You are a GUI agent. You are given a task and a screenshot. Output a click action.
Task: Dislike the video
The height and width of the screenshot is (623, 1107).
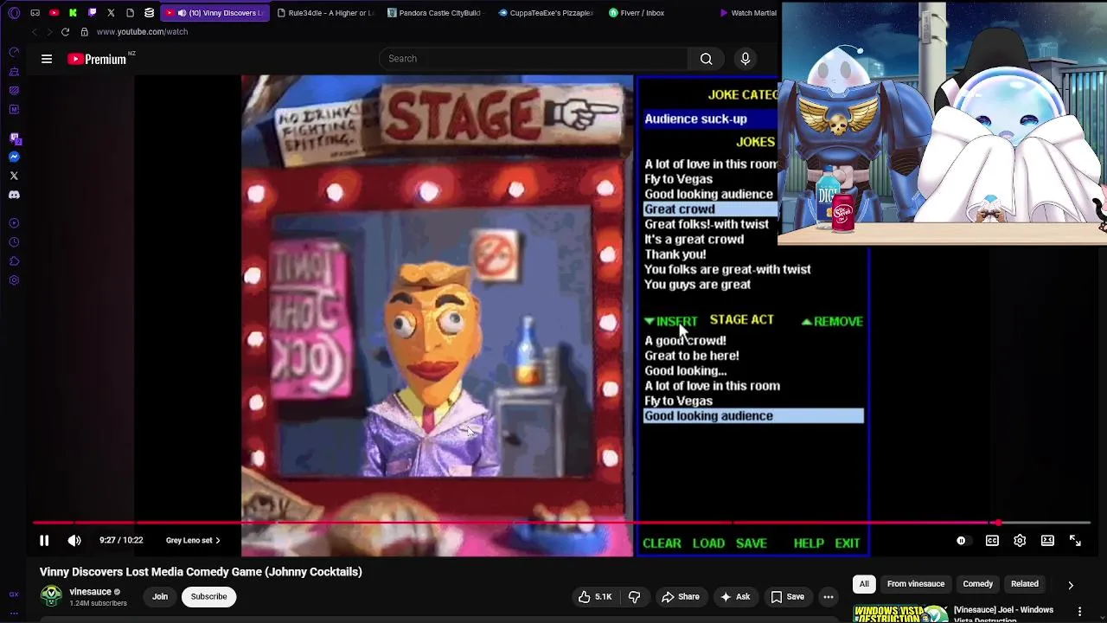(634, 597)
